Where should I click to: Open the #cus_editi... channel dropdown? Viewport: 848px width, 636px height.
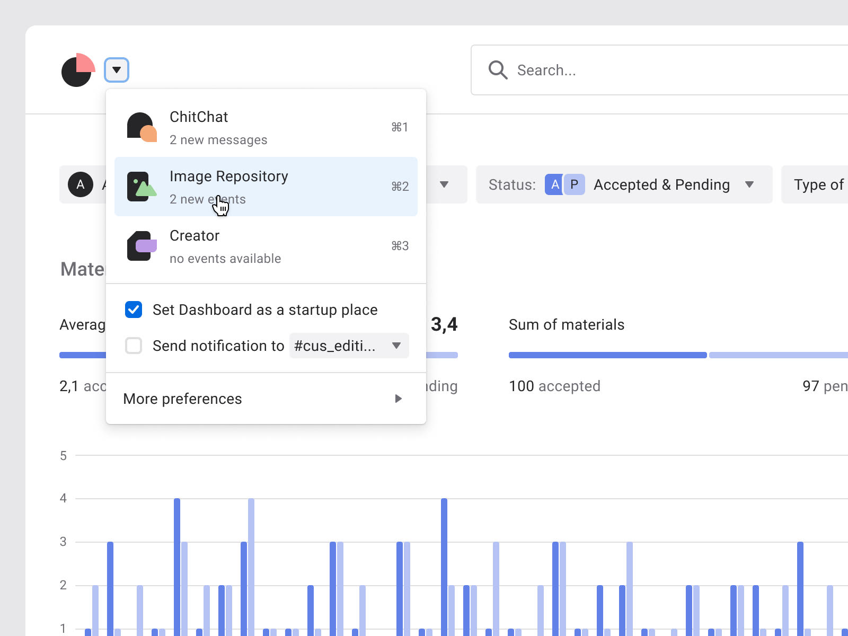click(349, 346)
